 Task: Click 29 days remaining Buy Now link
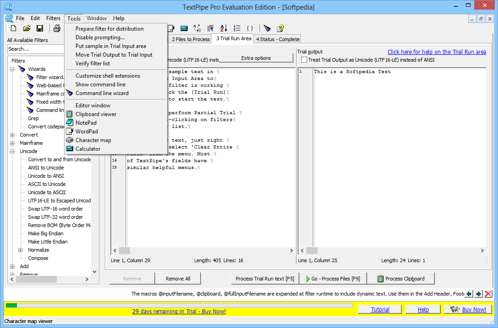(179, 311)
